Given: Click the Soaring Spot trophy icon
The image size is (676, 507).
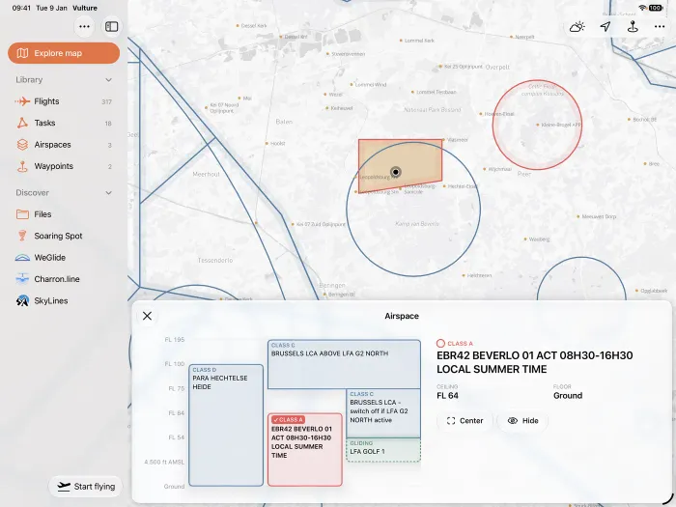Looking at the screenshot, I should [x=22, y=236].
